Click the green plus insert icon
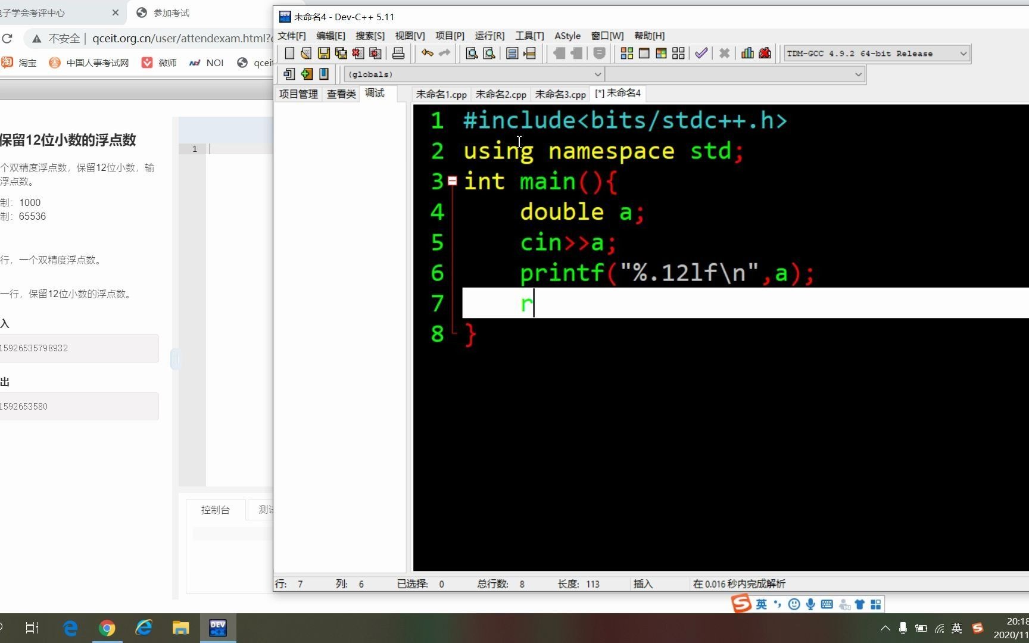The width and height of the screenshot is (1029, 643). [307, 74]
